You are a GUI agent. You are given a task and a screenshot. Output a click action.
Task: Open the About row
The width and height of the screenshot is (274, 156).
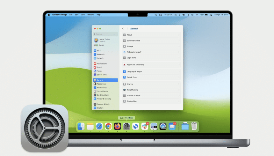click(151, 35)
